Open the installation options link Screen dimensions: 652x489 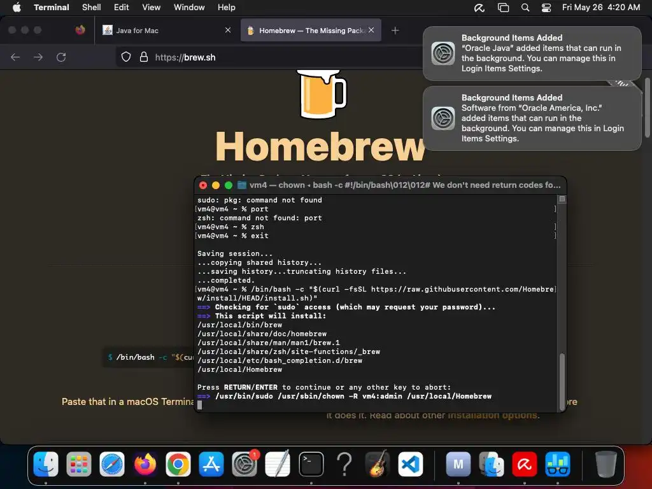pos(493,415)
